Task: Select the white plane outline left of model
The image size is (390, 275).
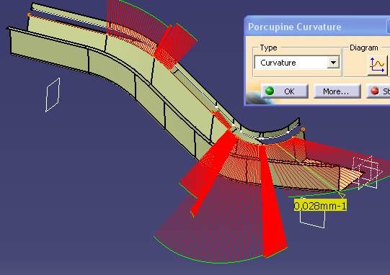Action: coord(53,95)
